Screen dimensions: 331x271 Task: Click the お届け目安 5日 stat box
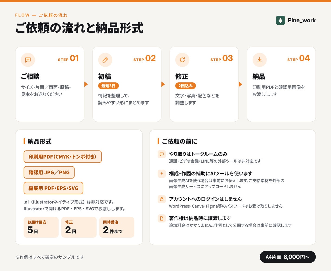[41, 227]
